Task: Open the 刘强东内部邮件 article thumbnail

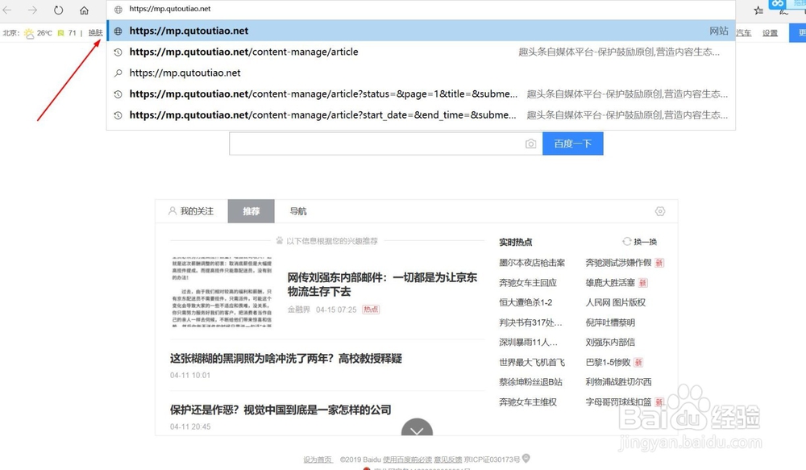Action: click(222, 291)
